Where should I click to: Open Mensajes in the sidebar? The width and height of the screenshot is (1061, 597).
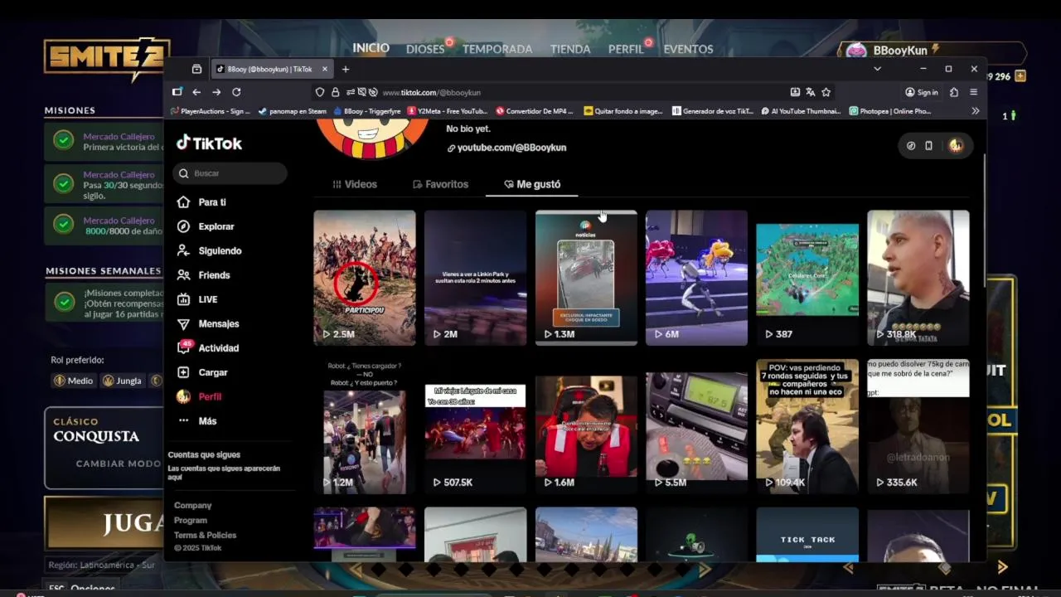pos(208,323)
